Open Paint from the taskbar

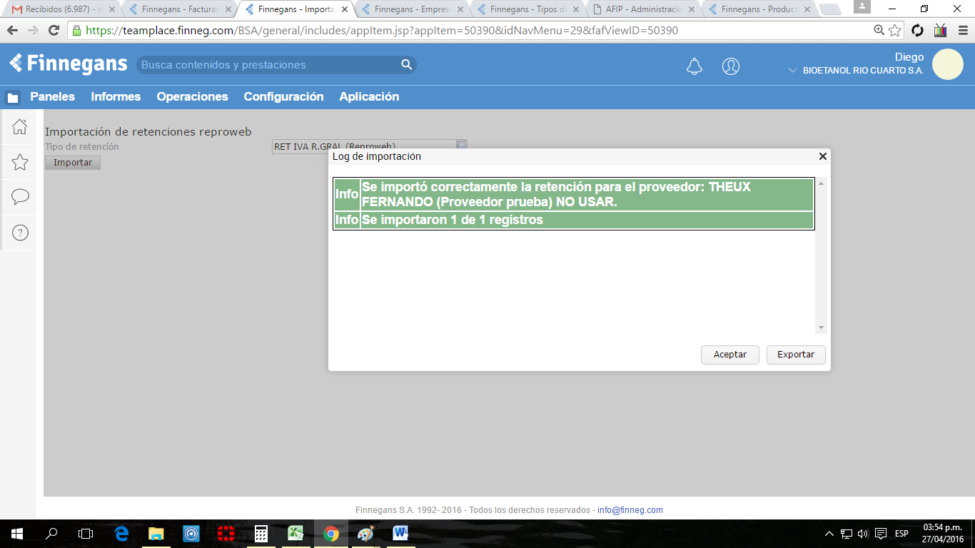pyautogui.click(x=365, y=534)
